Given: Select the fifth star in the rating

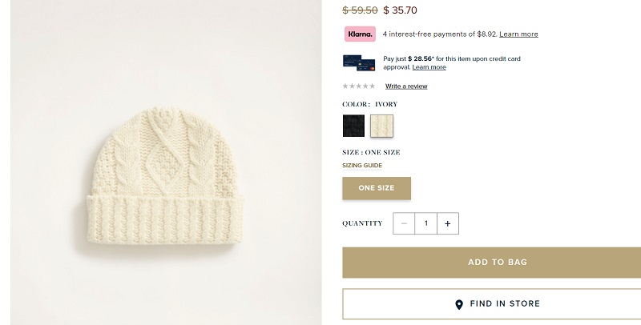Looking at the screenshot, I should 372,86.
